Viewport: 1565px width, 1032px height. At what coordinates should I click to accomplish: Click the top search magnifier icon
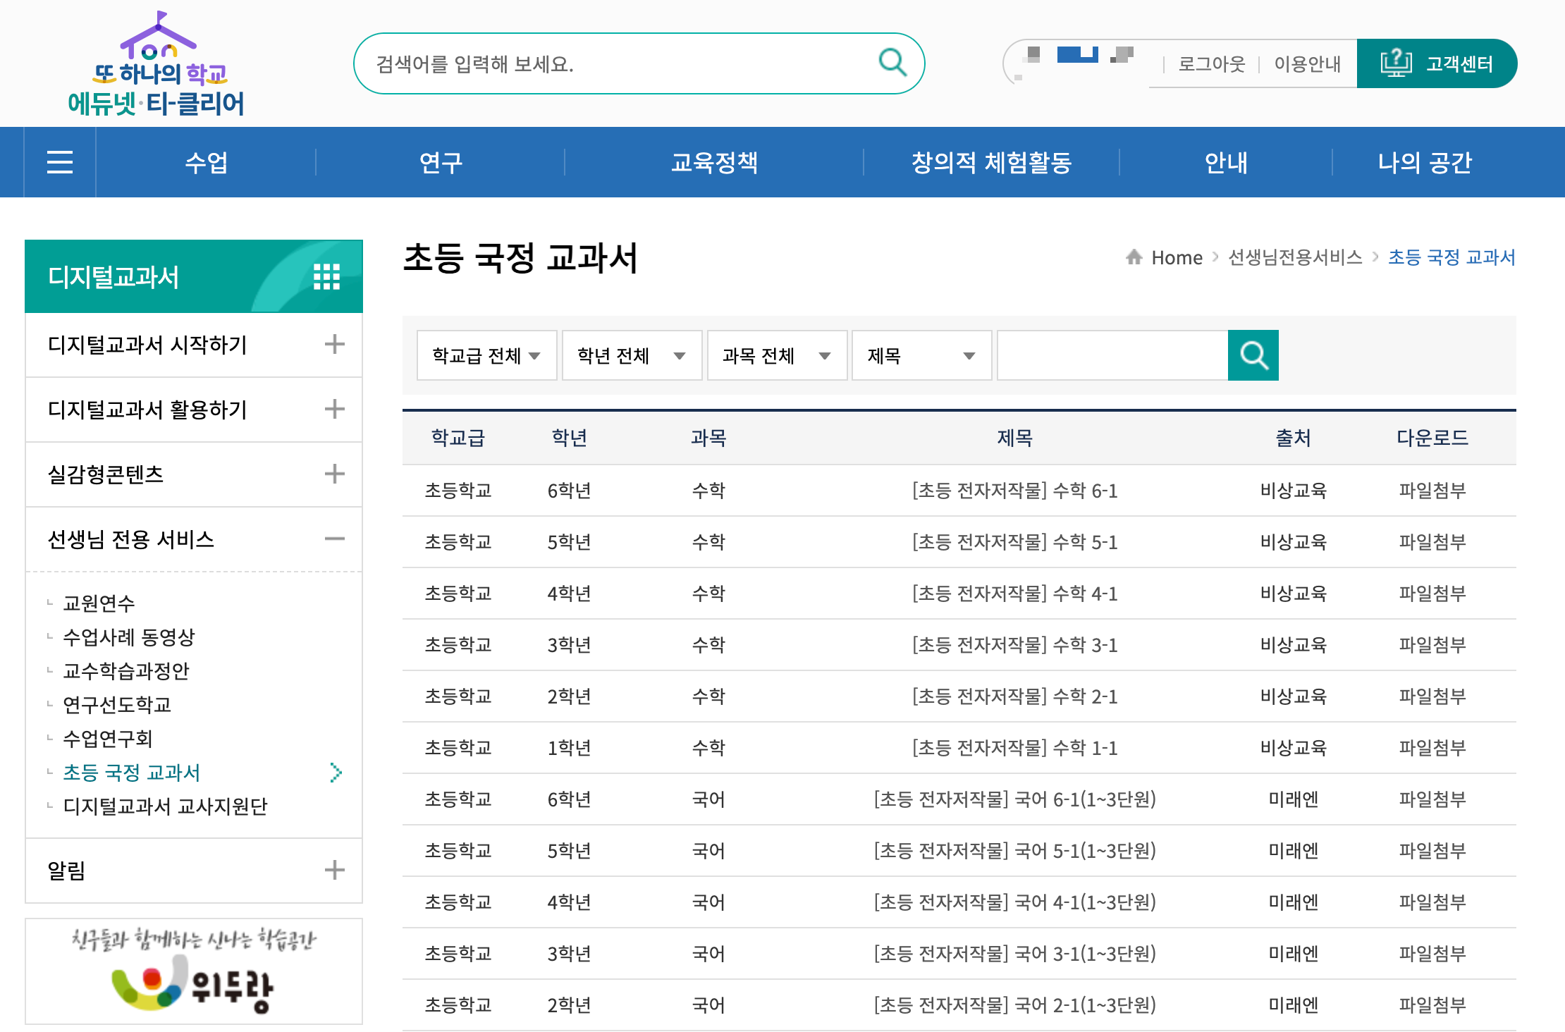892,63
